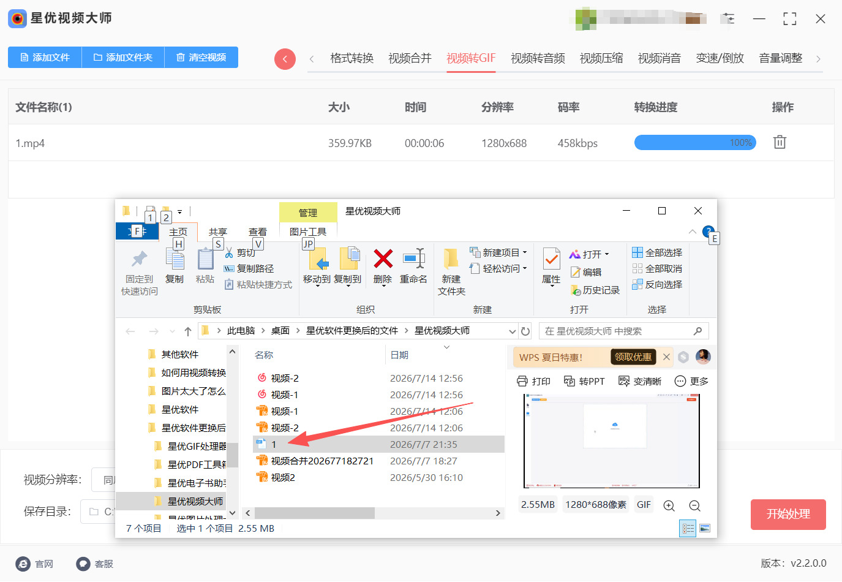Click the 添加文件 button
Image resolution: width=842 pixels, height=582 pixels.
[x=45, y=57]
